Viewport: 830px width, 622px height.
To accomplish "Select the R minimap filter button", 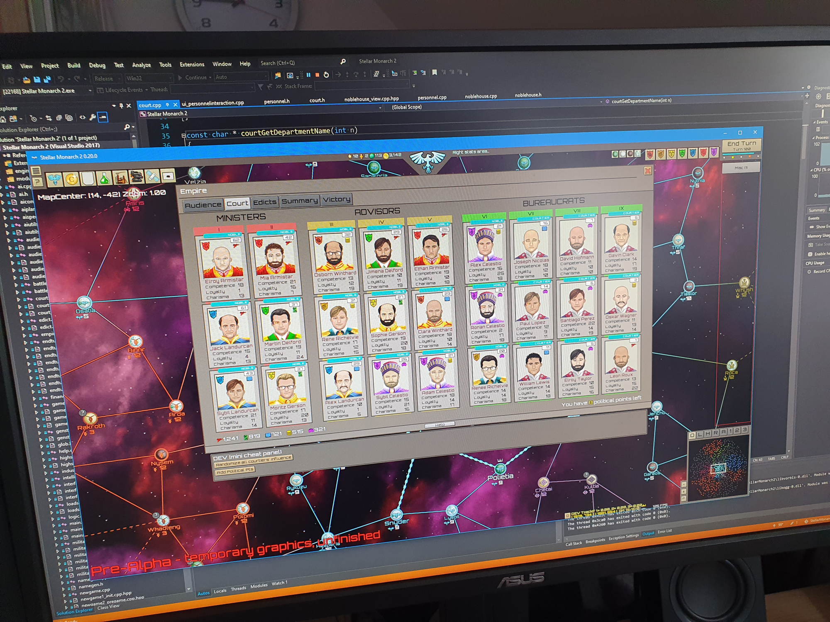I will [715, 432].
